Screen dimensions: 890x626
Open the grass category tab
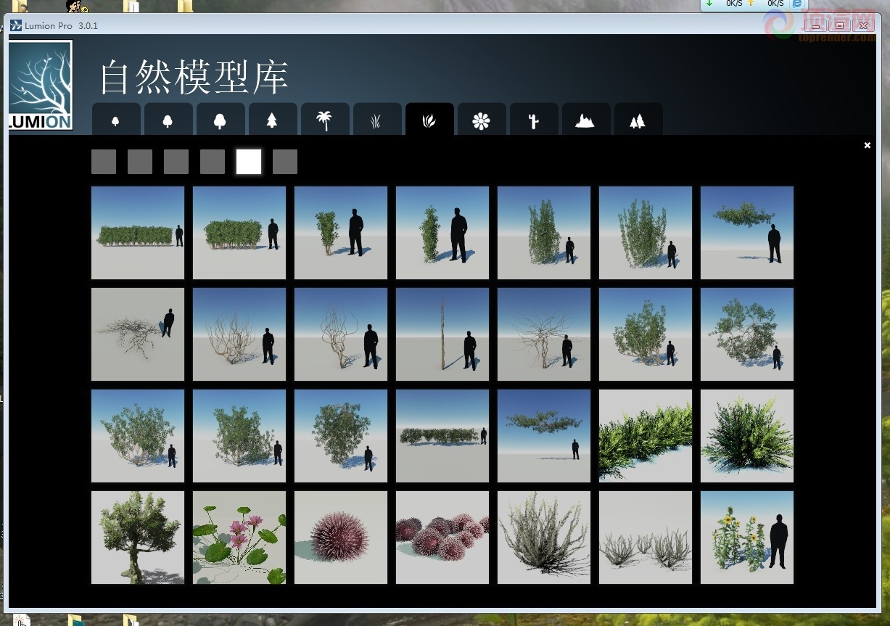click(x=377, y=120)
